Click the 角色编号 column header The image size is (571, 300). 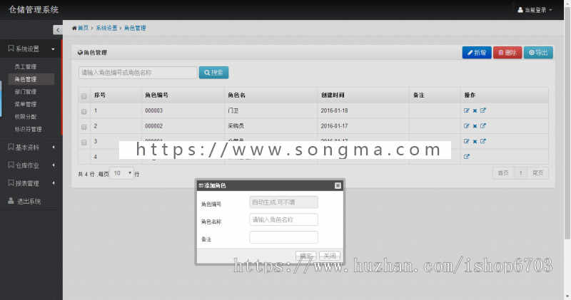(x=156, y=95)
